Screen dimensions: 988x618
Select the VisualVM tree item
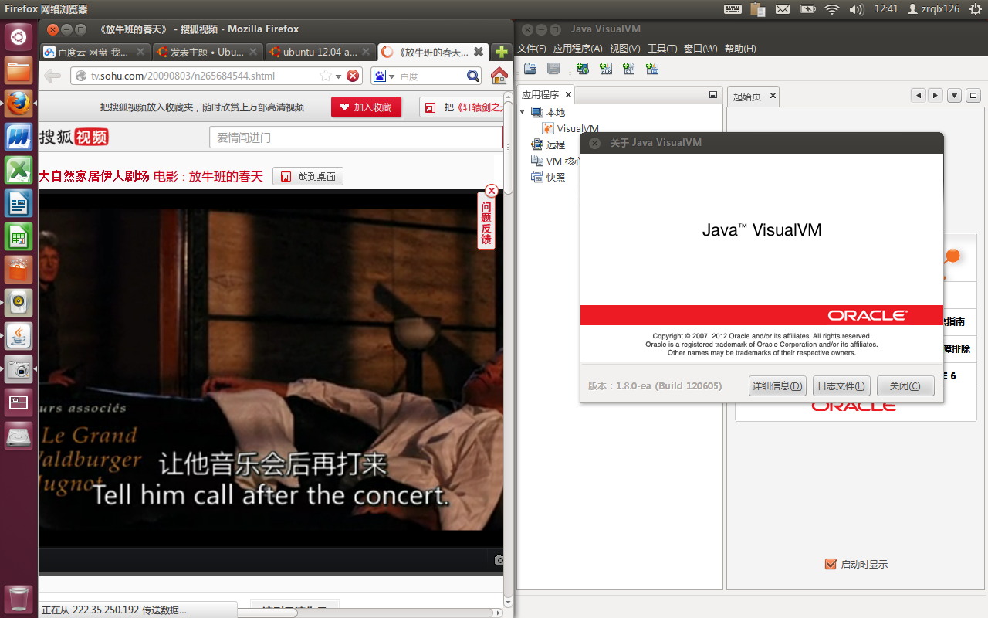(570, 129)
